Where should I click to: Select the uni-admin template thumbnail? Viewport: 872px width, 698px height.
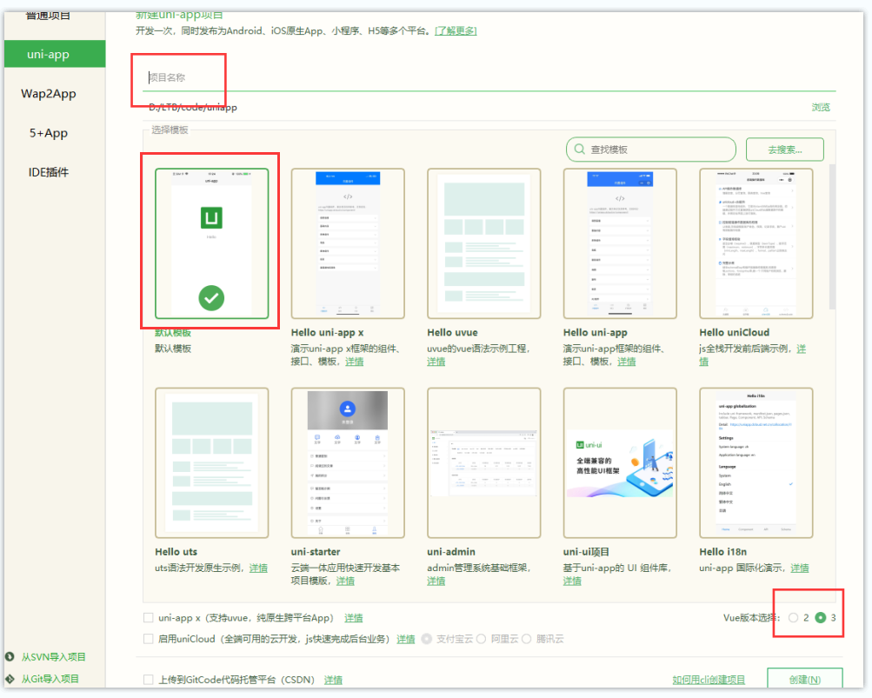pos(484,462)
